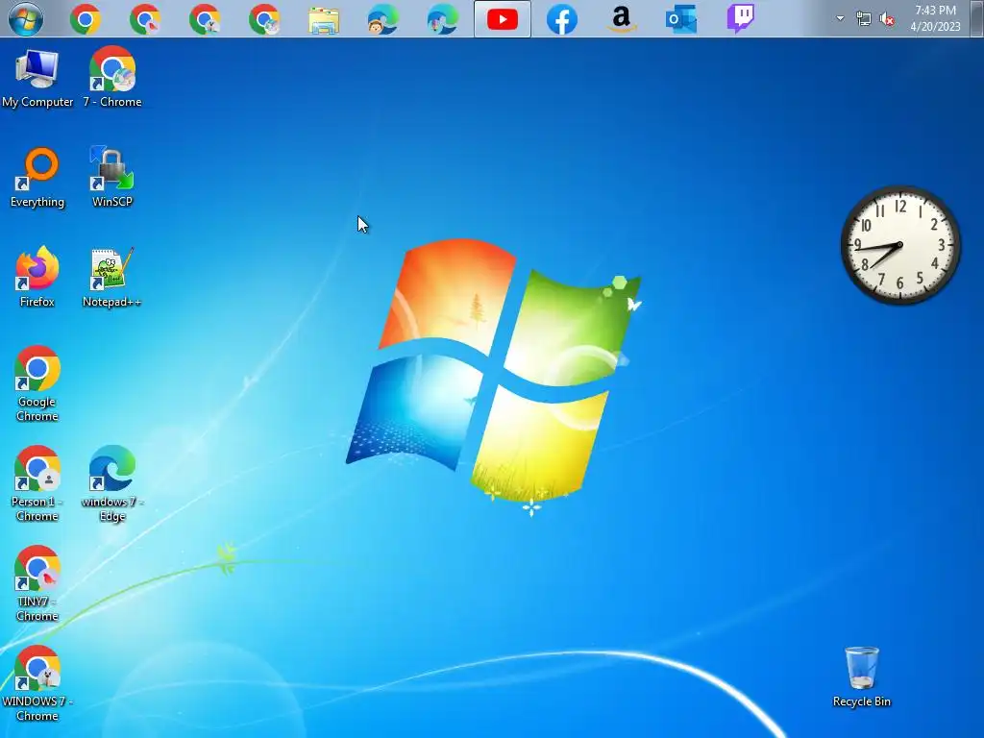Launch Outlook from the taskbar
The height and width of the screenshot is (738, 984).
[x=681, y=19]
